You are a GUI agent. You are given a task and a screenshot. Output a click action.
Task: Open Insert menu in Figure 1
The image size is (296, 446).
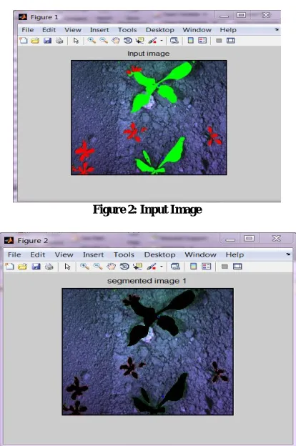click(99, 30)
